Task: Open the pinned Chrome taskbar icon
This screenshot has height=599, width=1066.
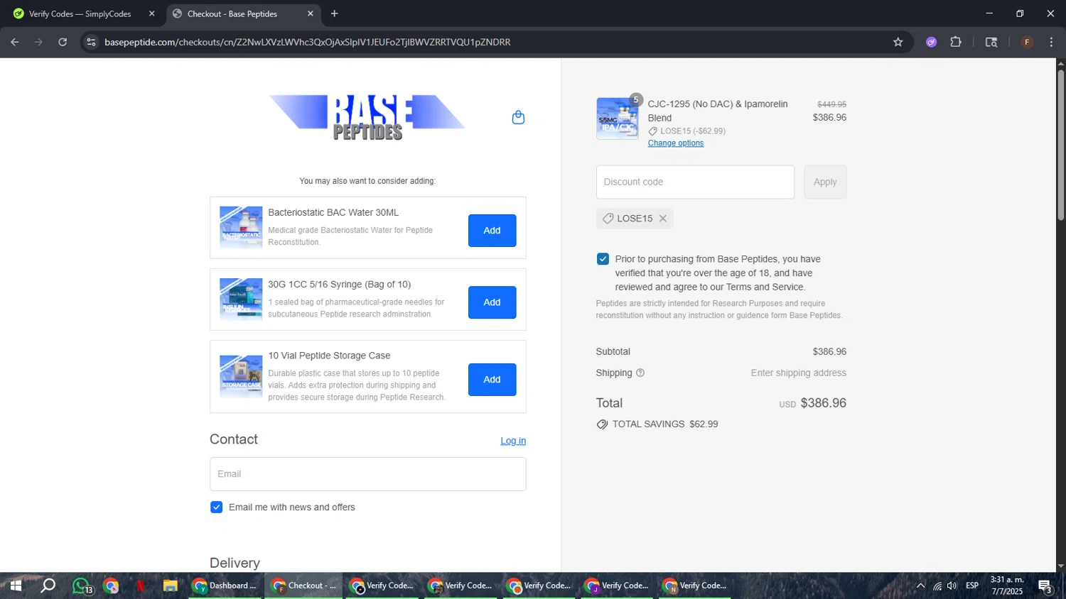Action: pyautogui.click(x=111, y=586)
